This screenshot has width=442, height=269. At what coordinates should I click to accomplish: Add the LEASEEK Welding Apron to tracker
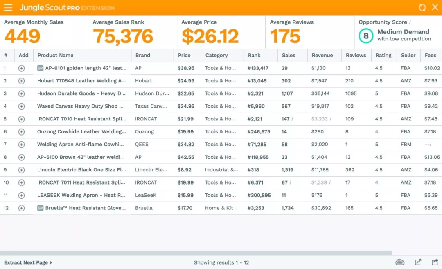tap(21, 196)
